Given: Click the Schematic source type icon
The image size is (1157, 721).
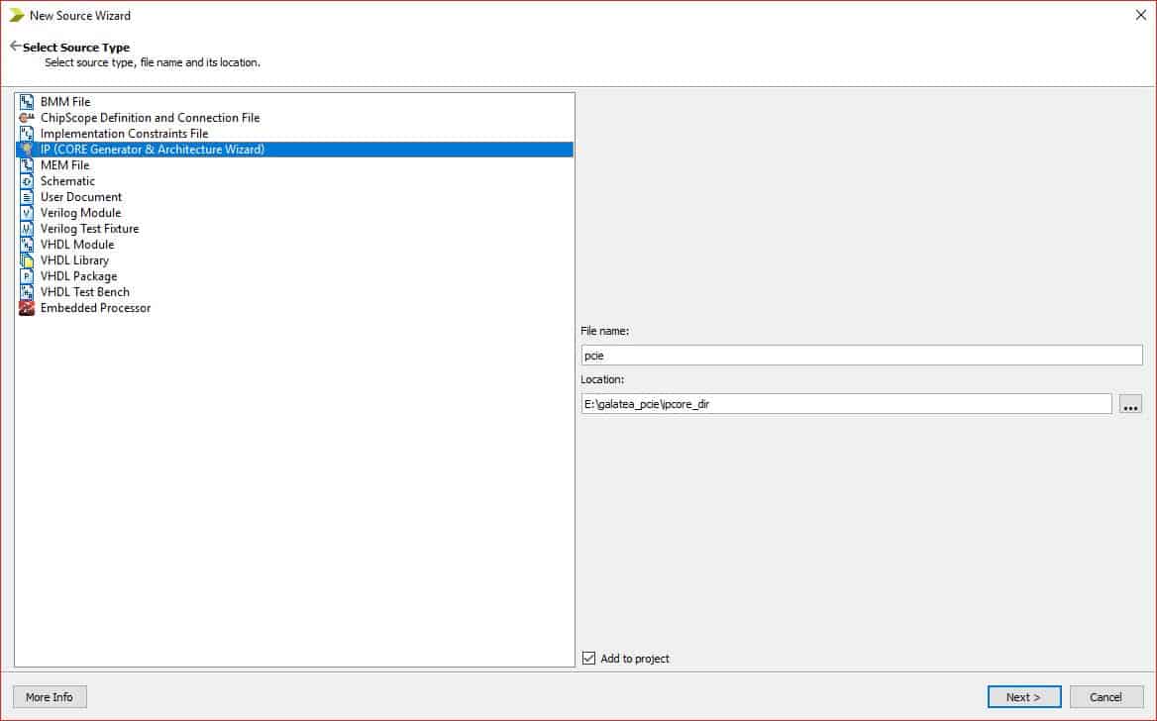Looking at the screenshot, I should 27,181.
